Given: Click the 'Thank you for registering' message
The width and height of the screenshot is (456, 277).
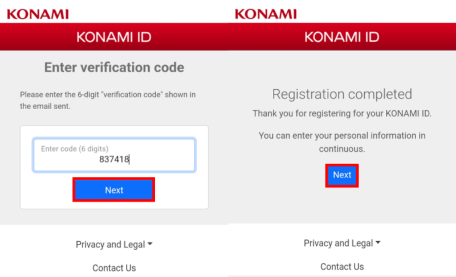Looking at the screenshot, I should click(x=342, y=113).
